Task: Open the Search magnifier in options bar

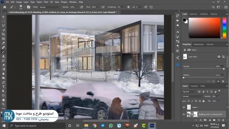Action: click(x=213, y=7)
